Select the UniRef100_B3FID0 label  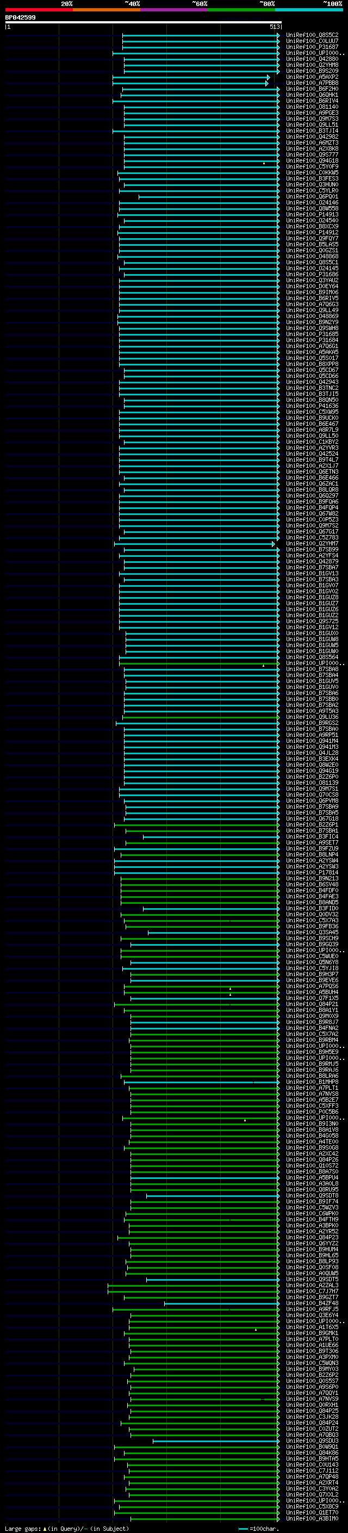pos(312,908)
